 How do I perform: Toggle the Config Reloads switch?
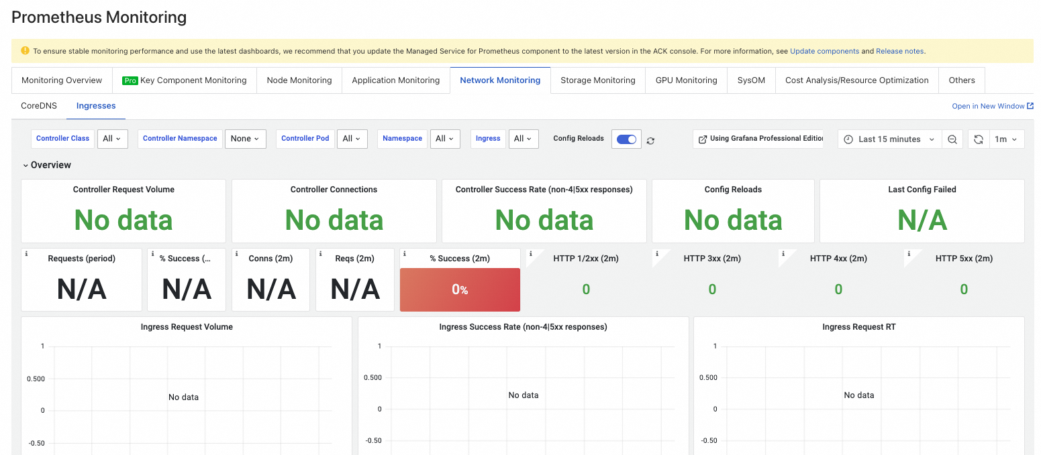pyautogui.click(x=626, y=139)
